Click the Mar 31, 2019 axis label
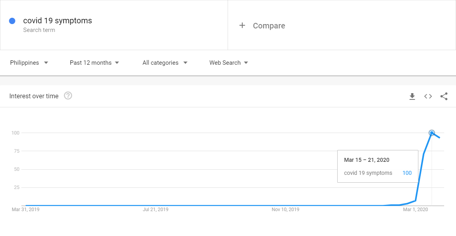Screen dimensions: 456x236 point(26,210)
